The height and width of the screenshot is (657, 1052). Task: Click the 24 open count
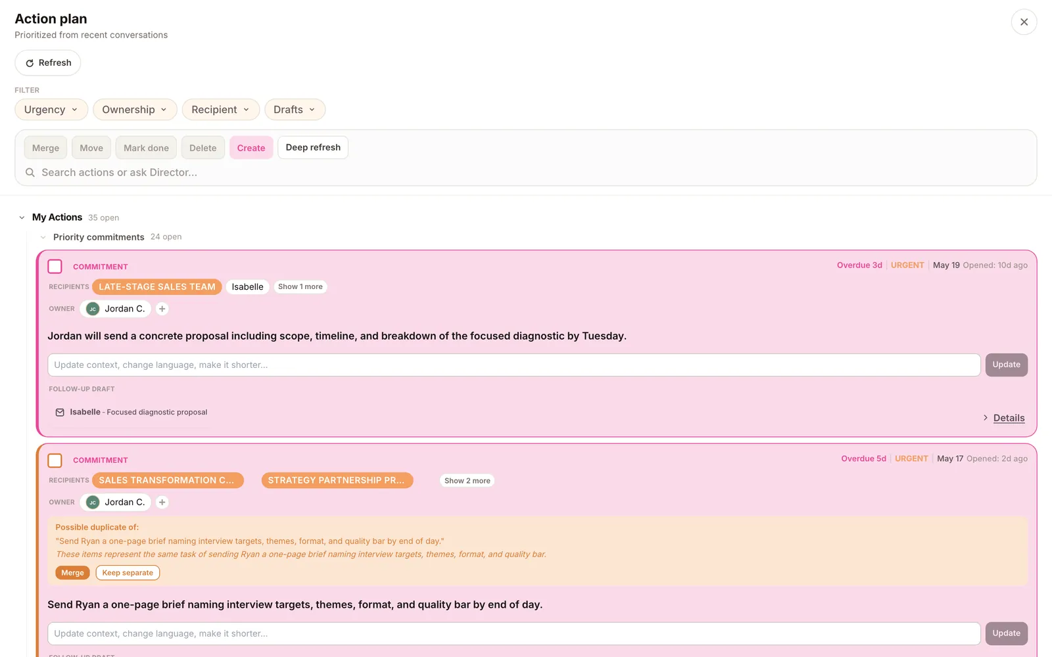(x=166, y=237)
